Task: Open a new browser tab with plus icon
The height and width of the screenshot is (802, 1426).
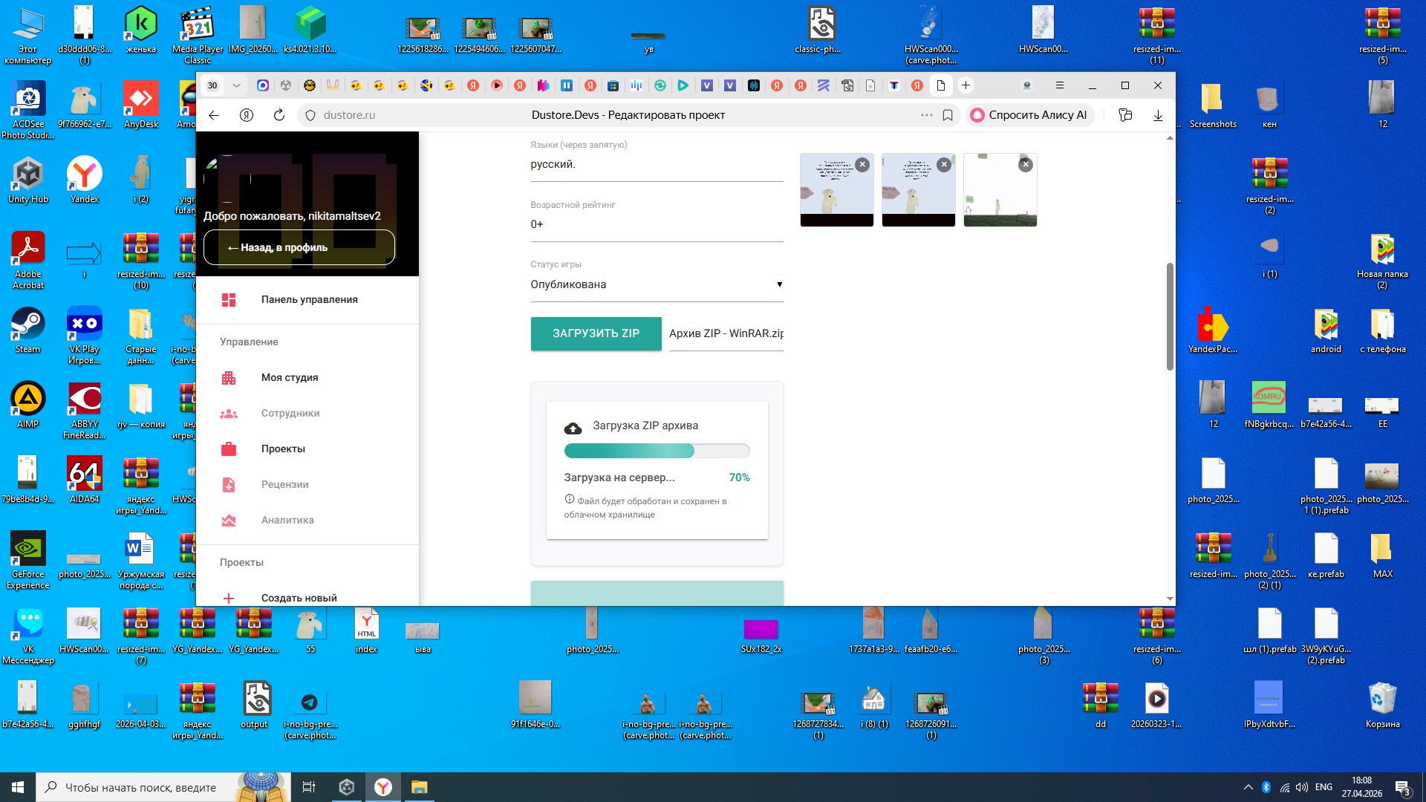Action: tap(966, 85)
